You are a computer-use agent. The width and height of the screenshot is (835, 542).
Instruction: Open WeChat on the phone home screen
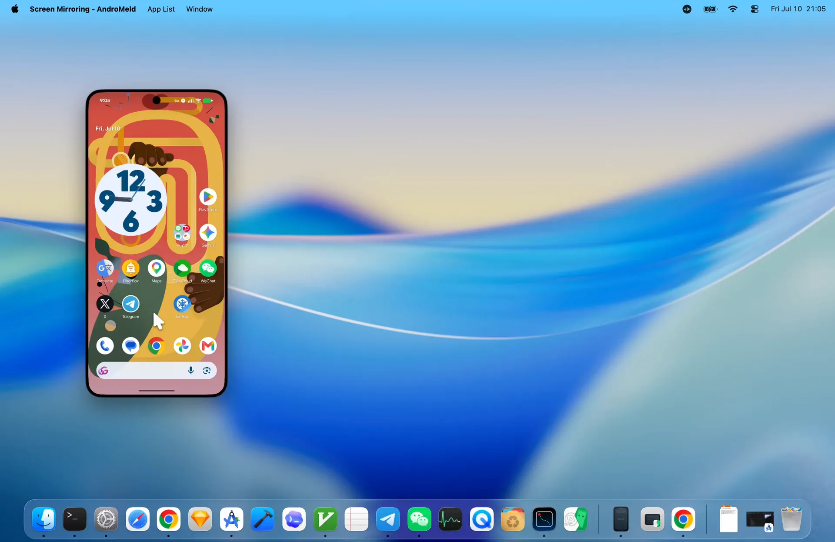[x=208, y=268]
